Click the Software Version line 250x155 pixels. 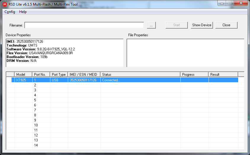point(41,49)
